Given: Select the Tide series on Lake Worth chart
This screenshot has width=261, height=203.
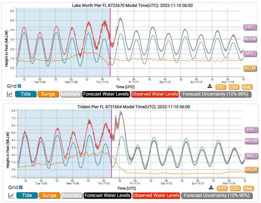Looking at the screenshot, I should [26, 94].
